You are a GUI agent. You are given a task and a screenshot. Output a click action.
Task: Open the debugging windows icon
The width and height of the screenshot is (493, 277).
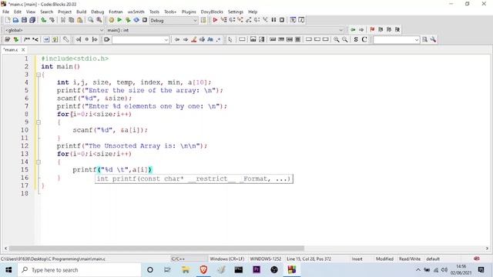(293, 20)
